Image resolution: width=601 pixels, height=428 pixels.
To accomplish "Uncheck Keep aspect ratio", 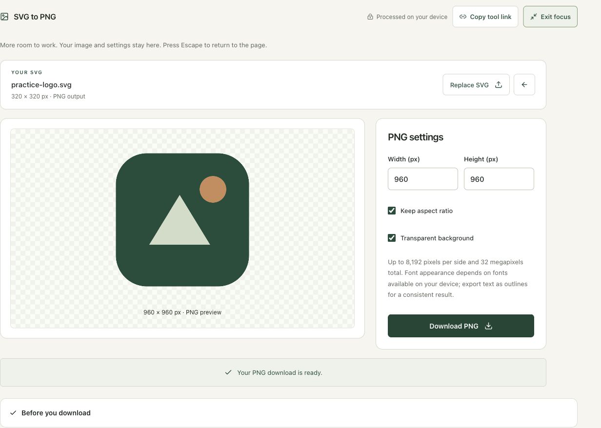I will point(392,211).
